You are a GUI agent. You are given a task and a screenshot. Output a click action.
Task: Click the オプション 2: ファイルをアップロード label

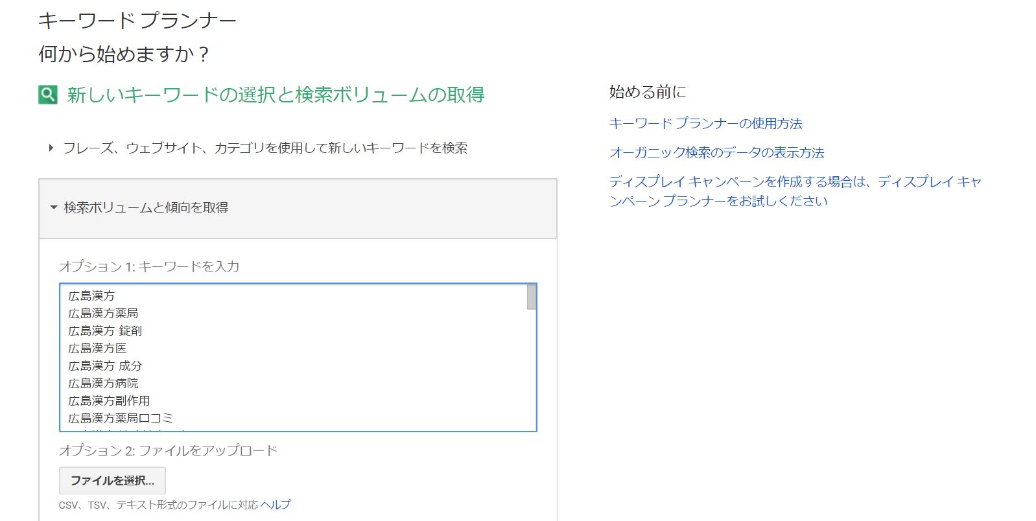(x=168, y=450)
